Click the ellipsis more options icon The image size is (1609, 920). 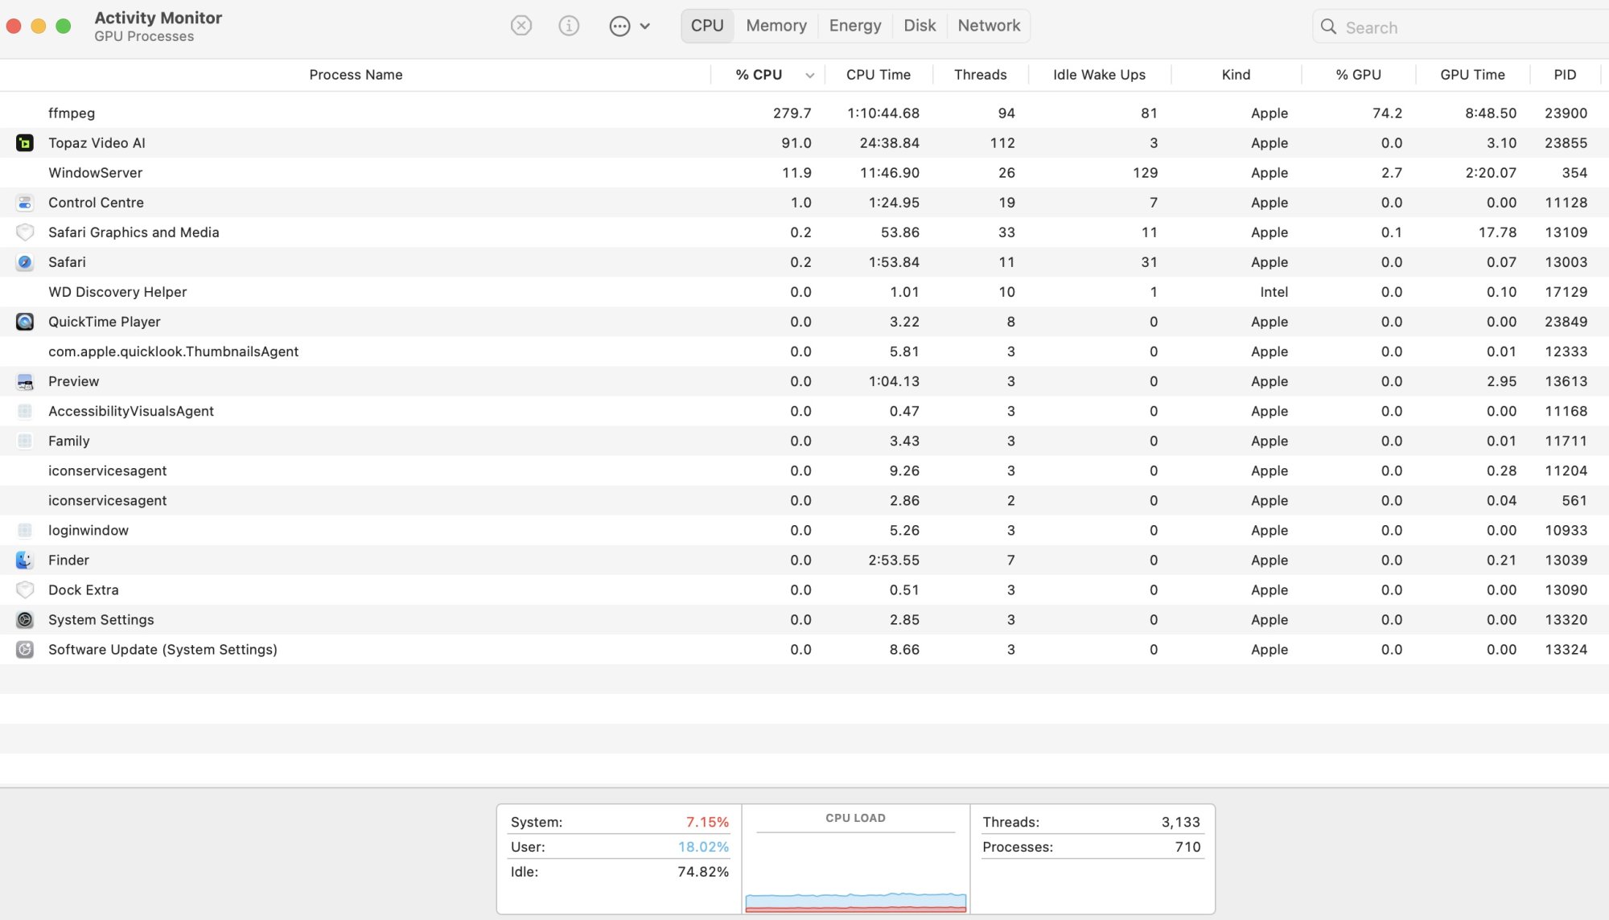pyautogui.click(x=619, y=26)
